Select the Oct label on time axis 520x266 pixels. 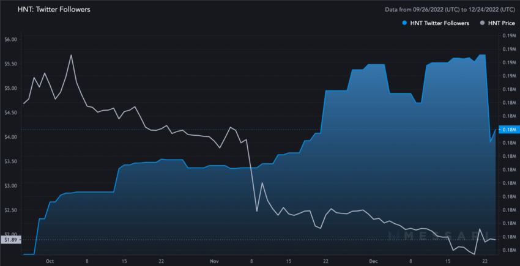pyautogui.click(x=50, y=261)
